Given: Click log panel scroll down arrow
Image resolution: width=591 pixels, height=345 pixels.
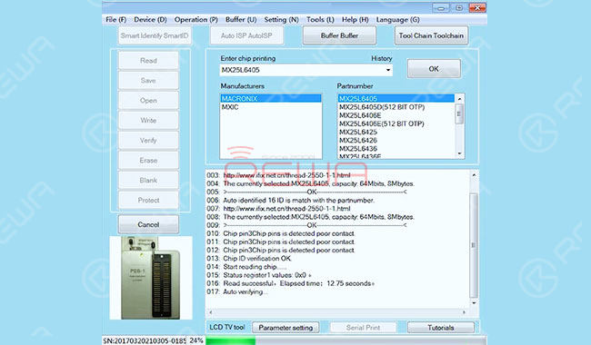Looking at the screenshot, I should point(474,302).
